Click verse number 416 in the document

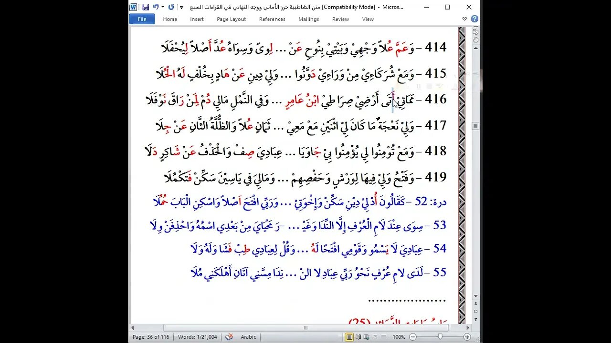point(436,99)
